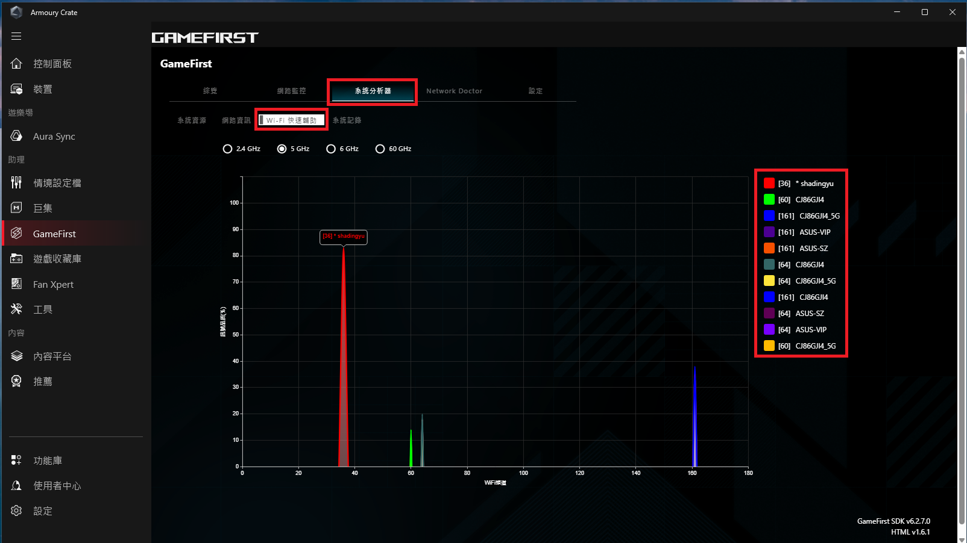This screenshot has width=967, height=543.
Task: Open Wi-Fi 快速輔助 sub-tab
Action: tap(291, 120)
